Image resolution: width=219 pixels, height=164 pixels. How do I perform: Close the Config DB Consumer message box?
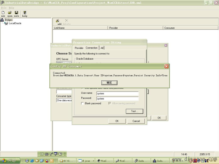pyautogui.click(x=166, y=66)
